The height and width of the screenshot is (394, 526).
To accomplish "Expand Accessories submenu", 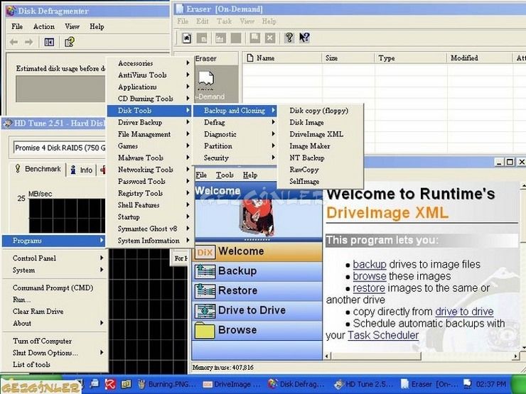I will pos(150,63).
